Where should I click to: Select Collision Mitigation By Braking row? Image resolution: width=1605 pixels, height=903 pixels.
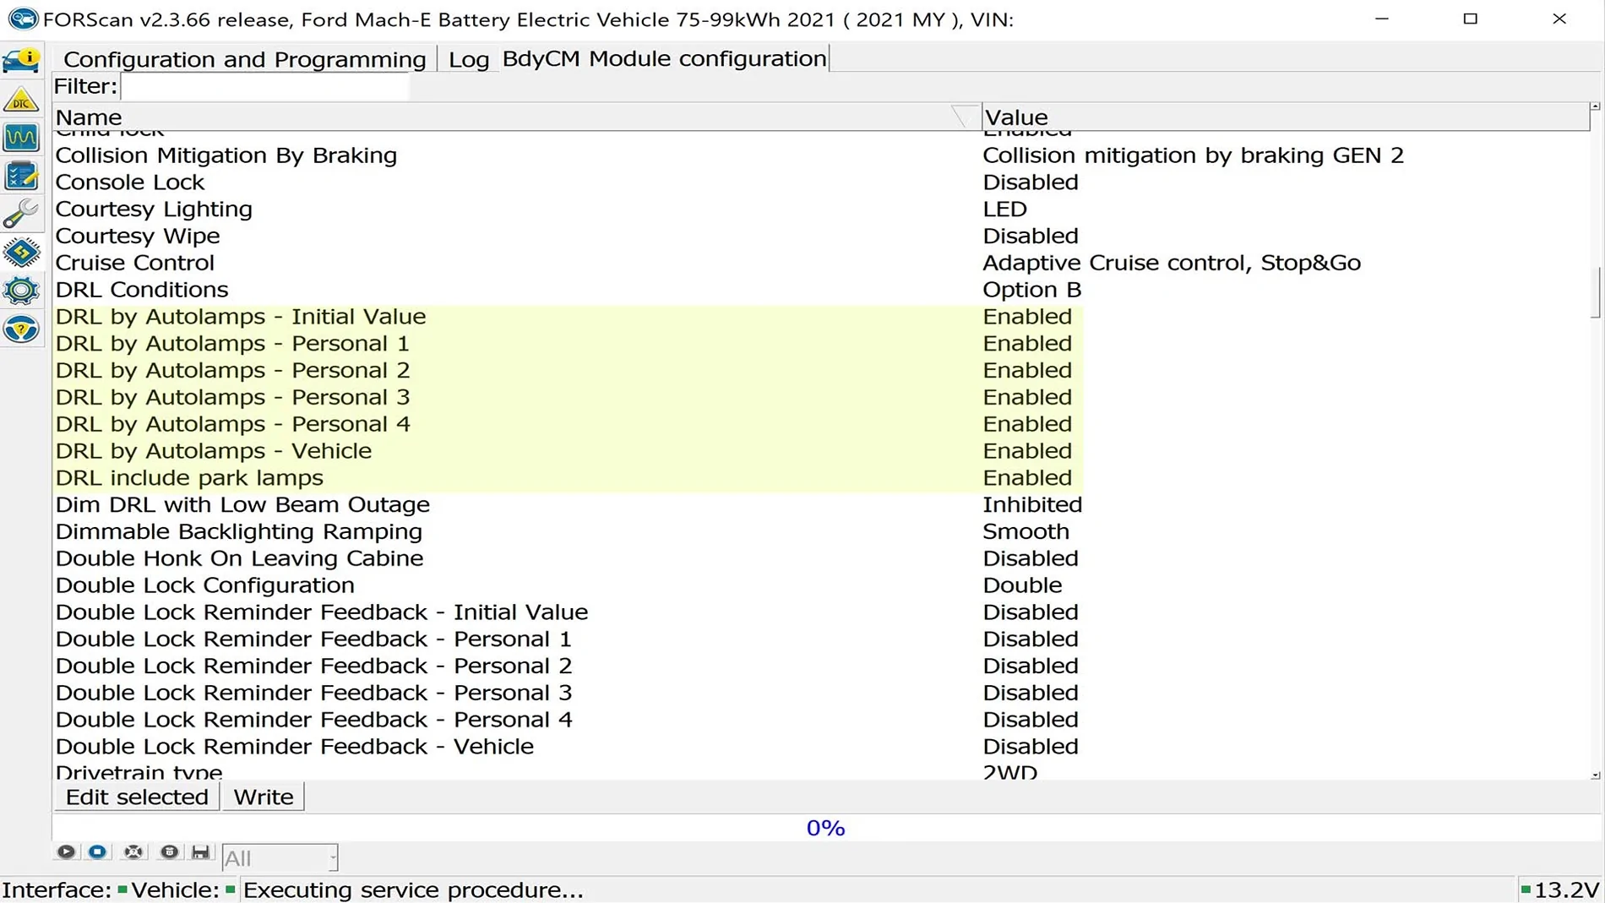click(821, 155)
